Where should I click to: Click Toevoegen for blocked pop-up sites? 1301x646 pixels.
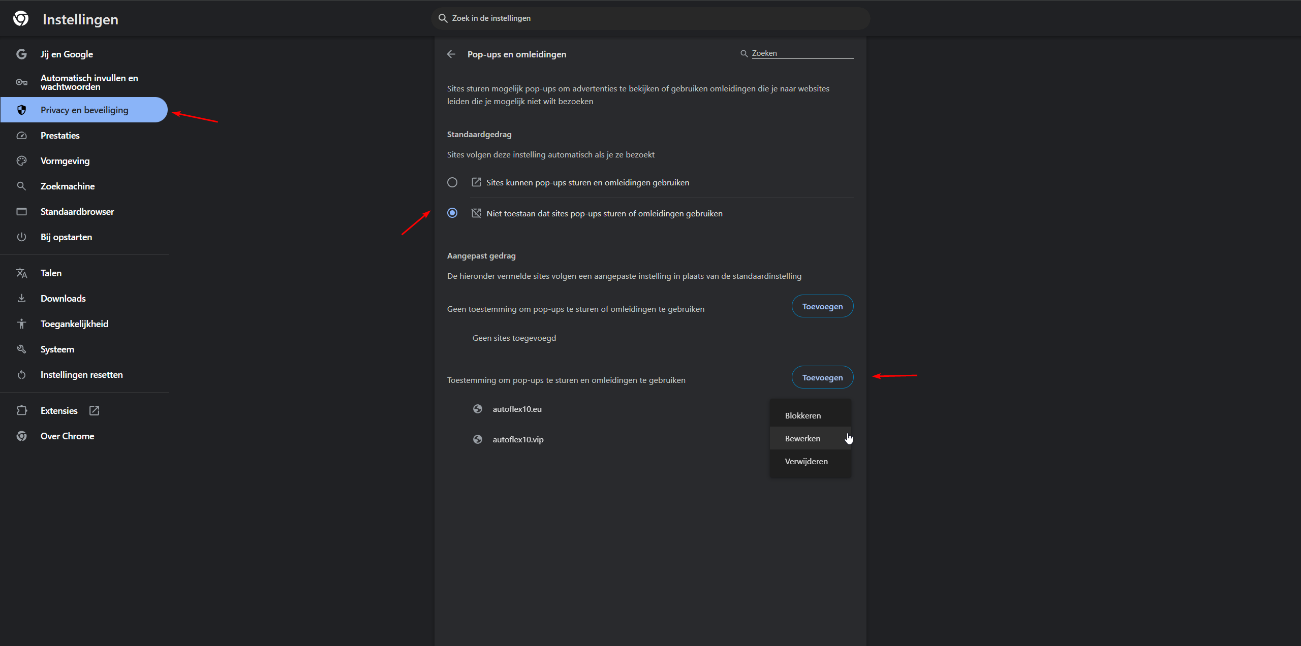click(x=822, y=306)
